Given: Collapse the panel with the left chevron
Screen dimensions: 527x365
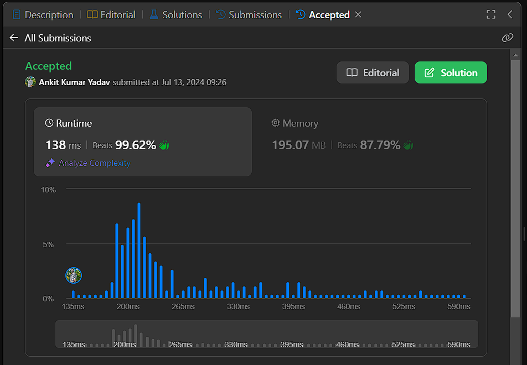Looking at the screenshot, I should [x=510, y=15].
